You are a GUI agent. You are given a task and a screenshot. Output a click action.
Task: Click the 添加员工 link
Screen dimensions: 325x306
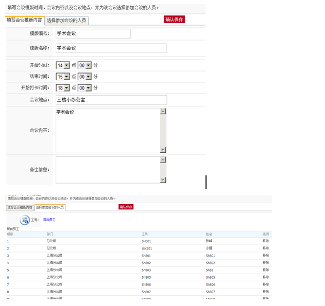(49, 220)
